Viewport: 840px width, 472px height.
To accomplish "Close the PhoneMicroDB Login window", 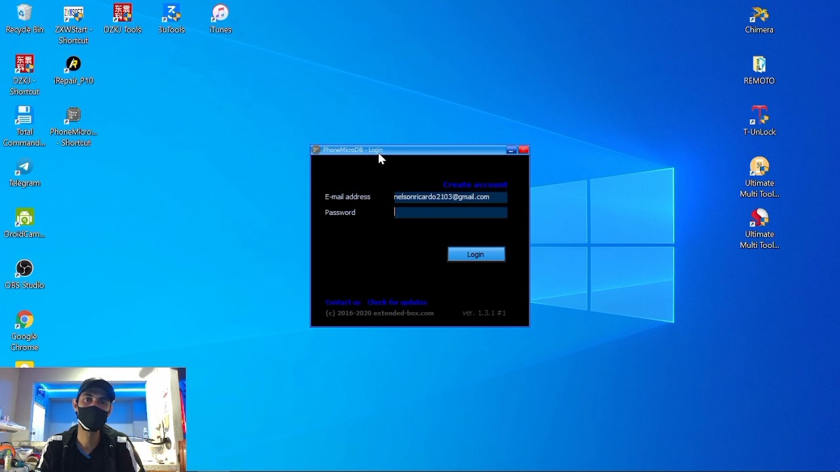I will coord(523,150).
